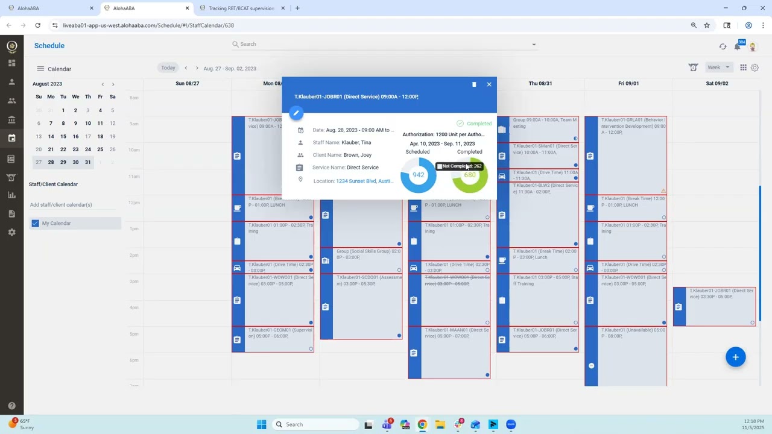772x434 pixels.
Task: Open Zoom from the taskbar
Action: [x=511, y=424]
